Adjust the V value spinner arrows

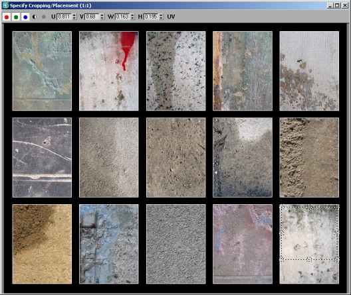click(x=102, y=17)
